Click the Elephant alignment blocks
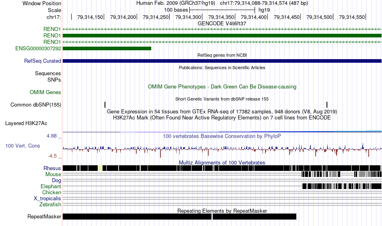The width and height of the screenshot is (382, 226). tap(341, 186)
